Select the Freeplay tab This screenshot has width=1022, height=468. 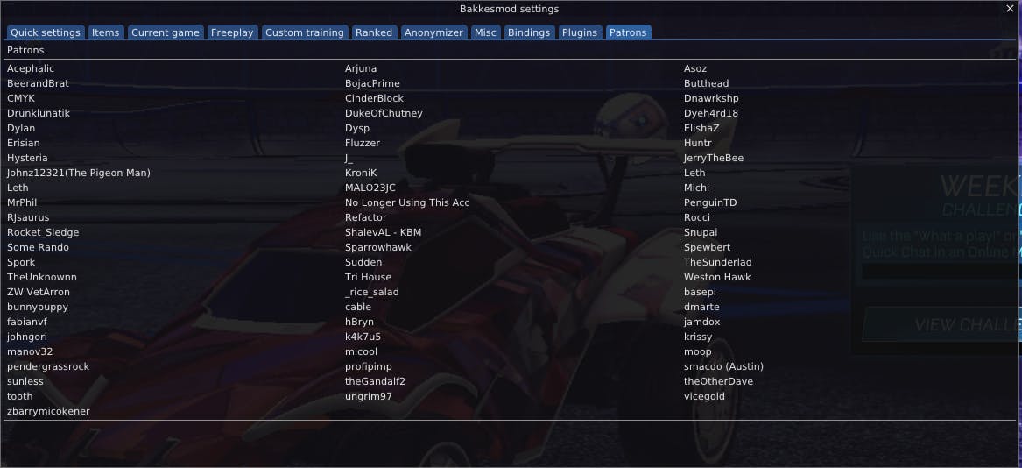point(231,32)
